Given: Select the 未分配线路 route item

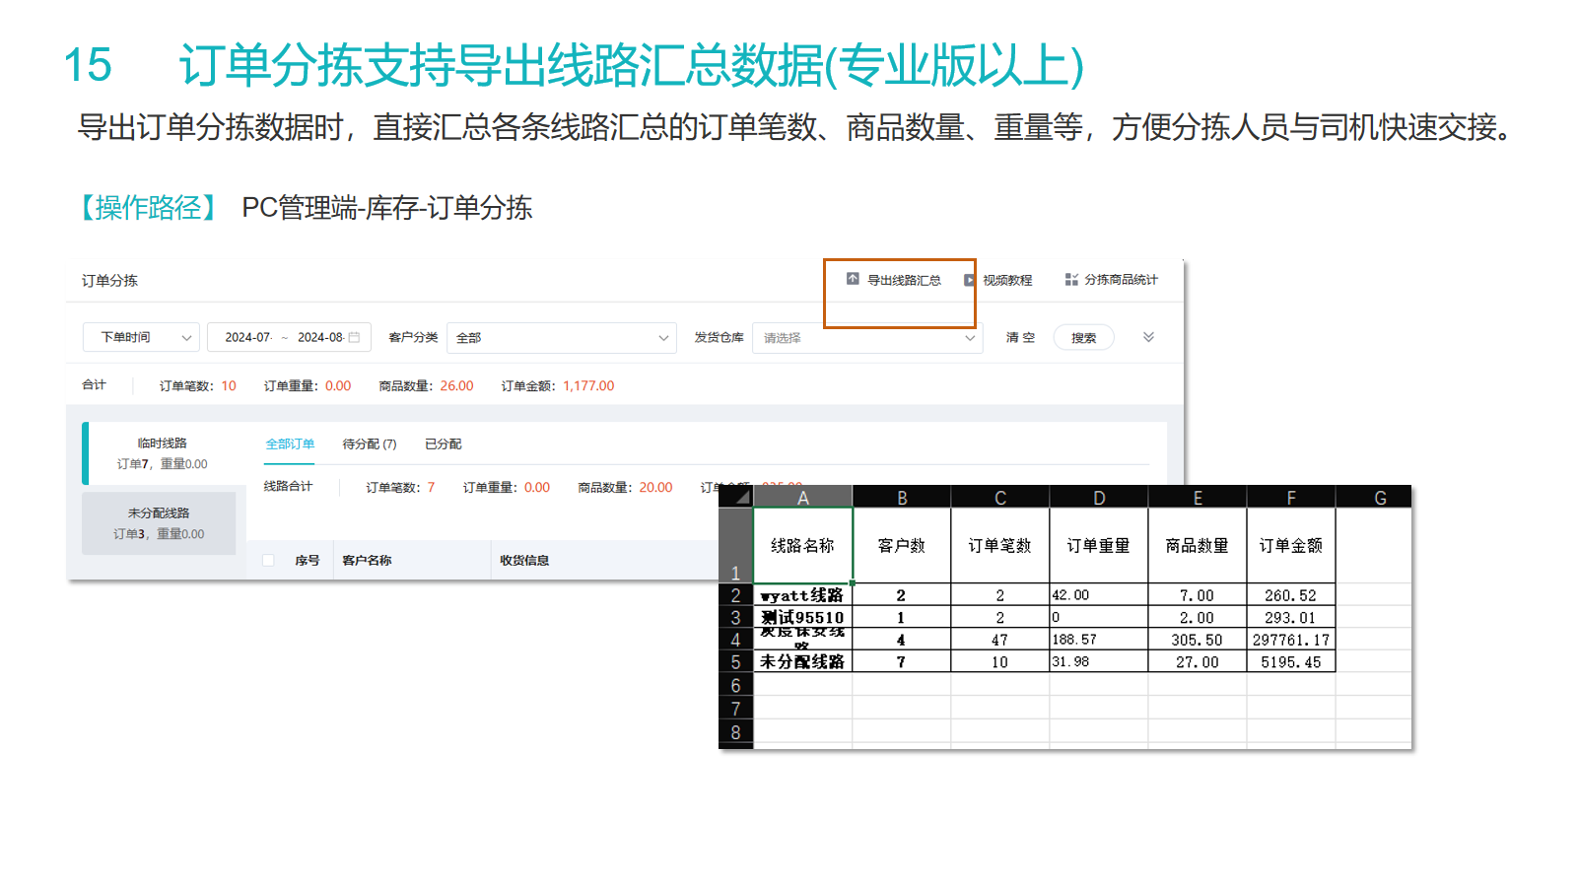Looking at the screenshot, I should pos(159,523).
